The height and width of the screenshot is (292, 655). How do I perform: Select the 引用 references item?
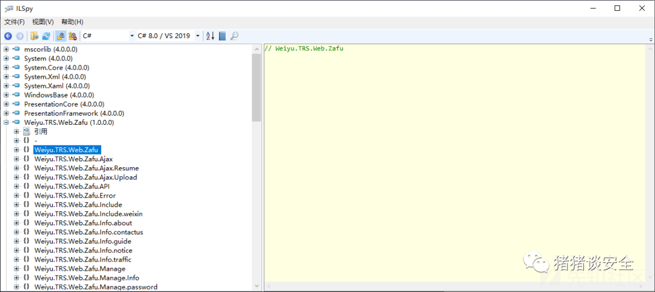[x=41, y=132]
